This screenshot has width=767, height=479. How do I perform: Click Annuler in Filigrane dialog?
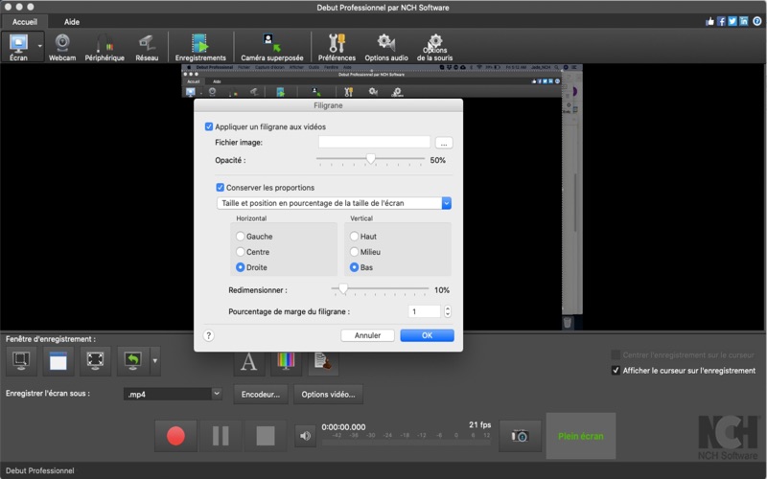click(367, 335)
